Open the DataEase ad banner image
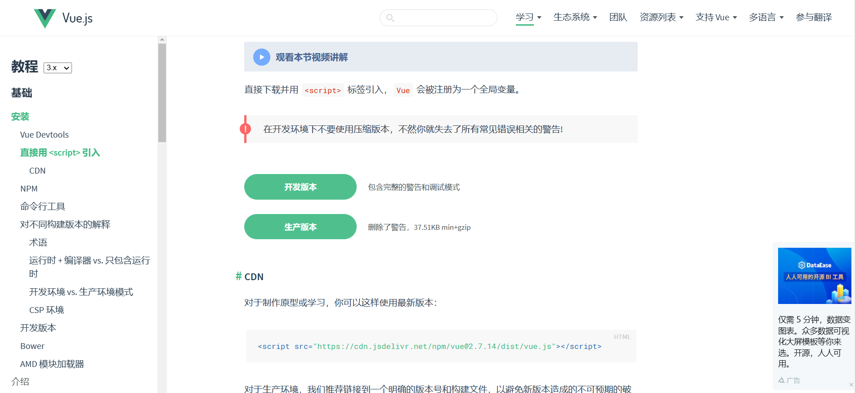The width and height of the screenshot is (855, 393). click(815, 276)
